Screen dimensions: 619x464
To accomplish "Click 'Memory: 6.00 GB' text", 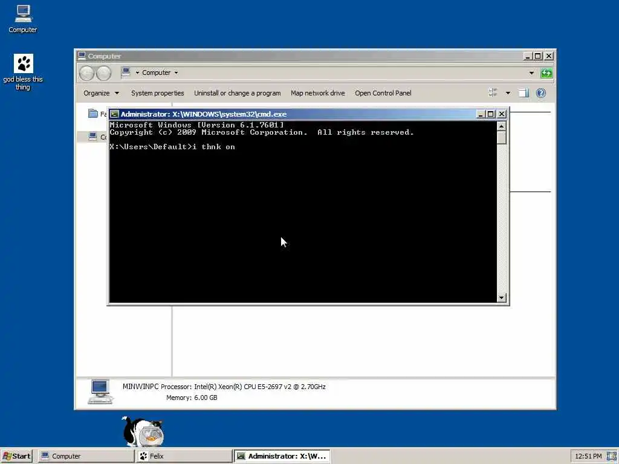I will pyautogui.click(x=192, y=398).
